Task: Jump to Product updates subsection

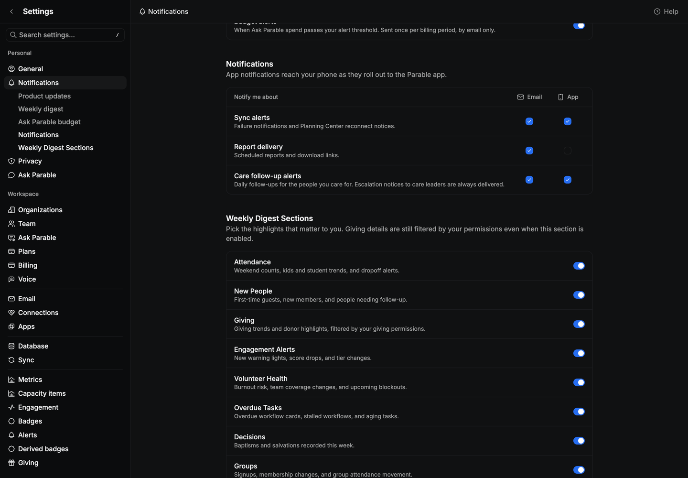Action: [44, 96]
